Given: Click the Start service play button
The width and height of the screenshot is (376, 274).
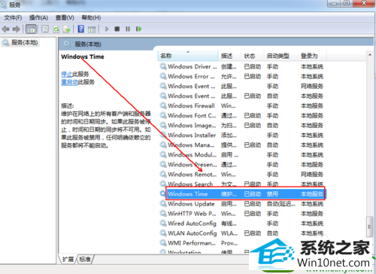Looking at the screenshot, I should tap(107, 29).
